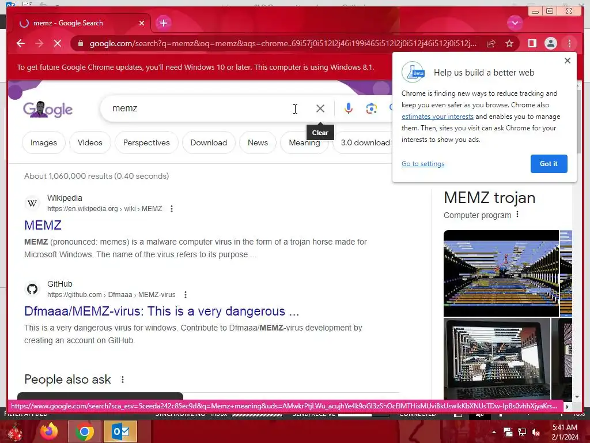Bookmark this page with star
Image resolution: width=590 pixels, height=443 pixels.
(x=509, y=43)
